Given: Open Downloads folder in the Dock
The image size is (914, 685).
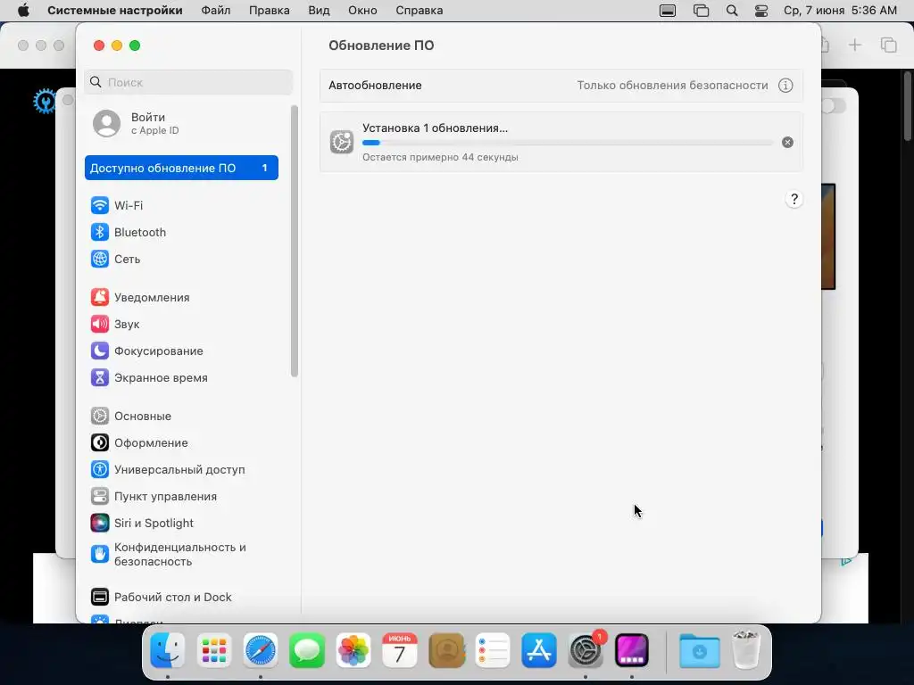Looking at the screenshot, I should coord(700,650).
